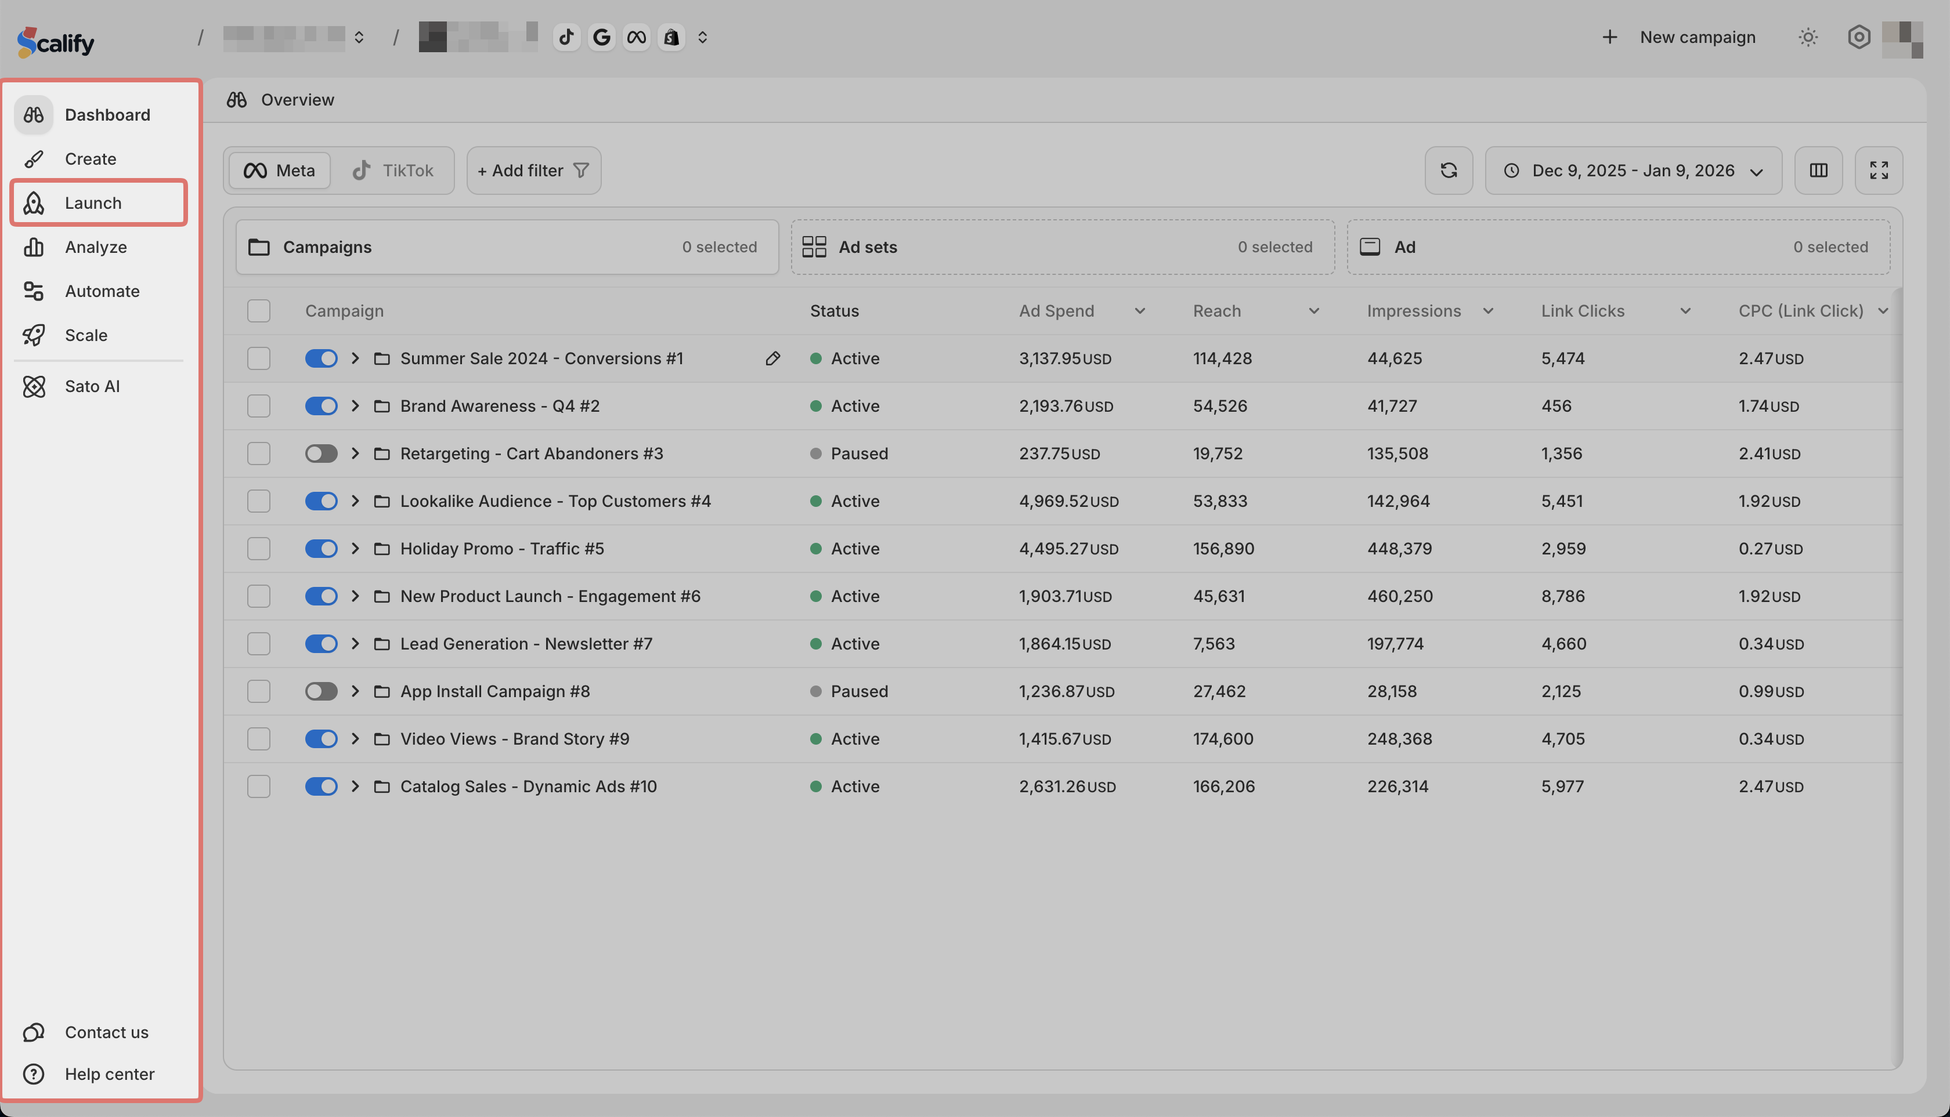
Task: Click the fullscreen expand icon
Action: pos(1878,171)
